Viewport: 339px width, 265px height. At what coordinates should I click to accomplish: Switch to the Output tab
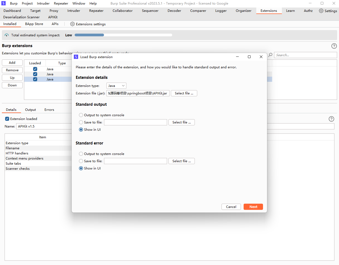tap(30, 110)
